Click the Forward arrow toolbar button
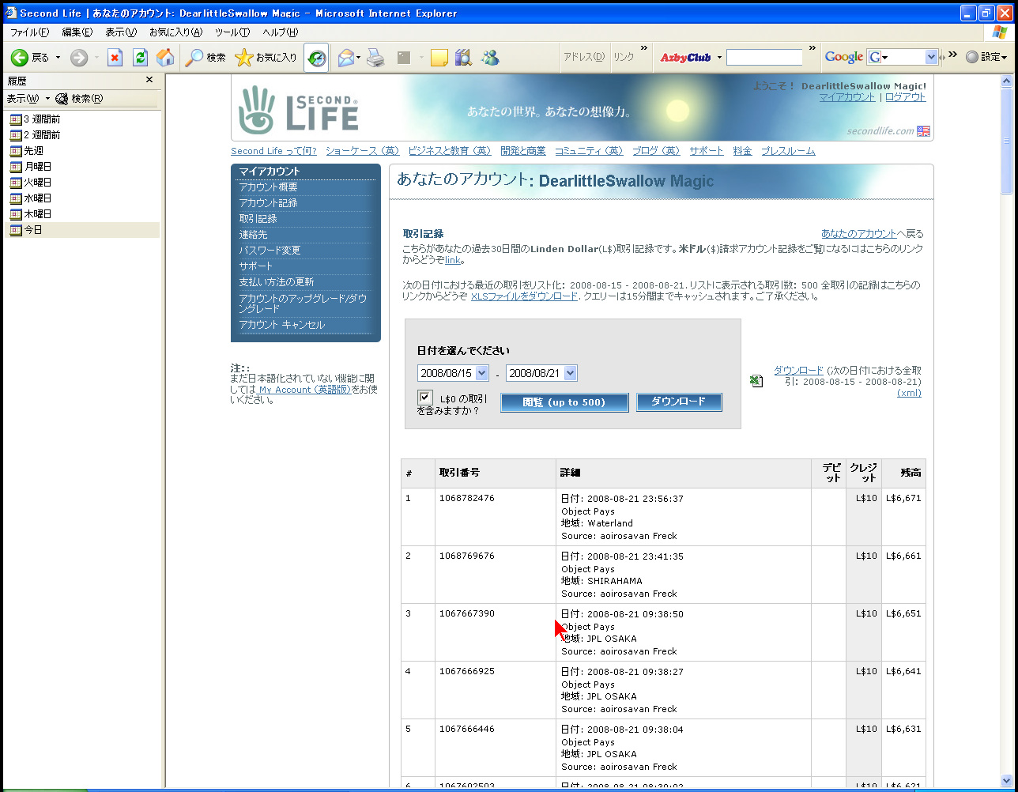Image resolution: width=1018 pixels, height=792 pixels. (78, 58)
